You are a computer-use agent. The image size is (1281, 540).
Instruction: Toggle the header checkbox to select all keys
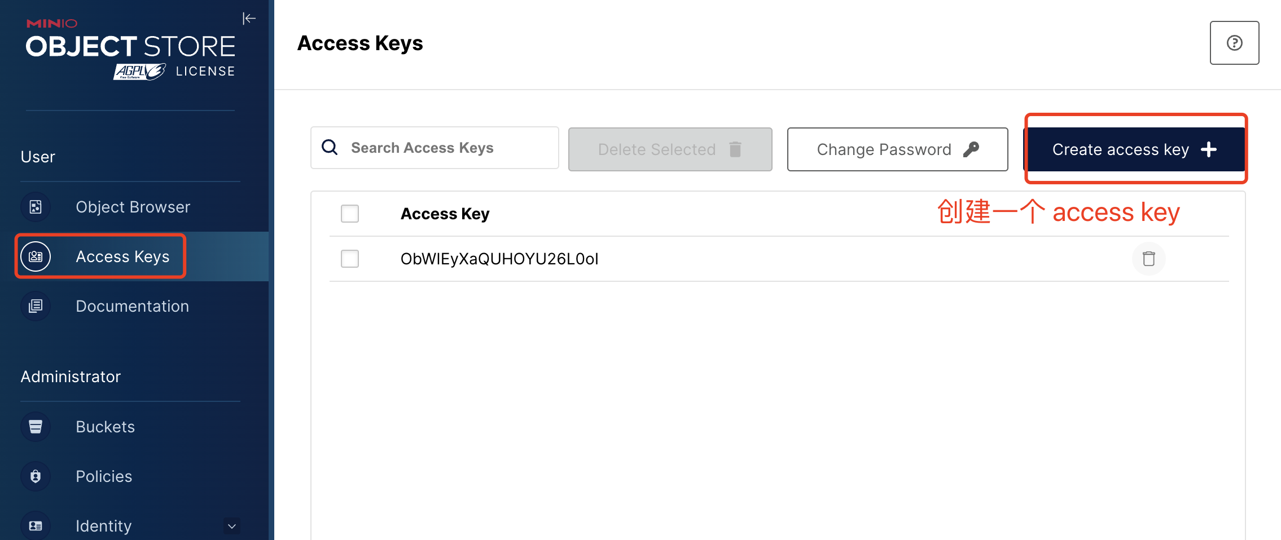coord(349,214)
